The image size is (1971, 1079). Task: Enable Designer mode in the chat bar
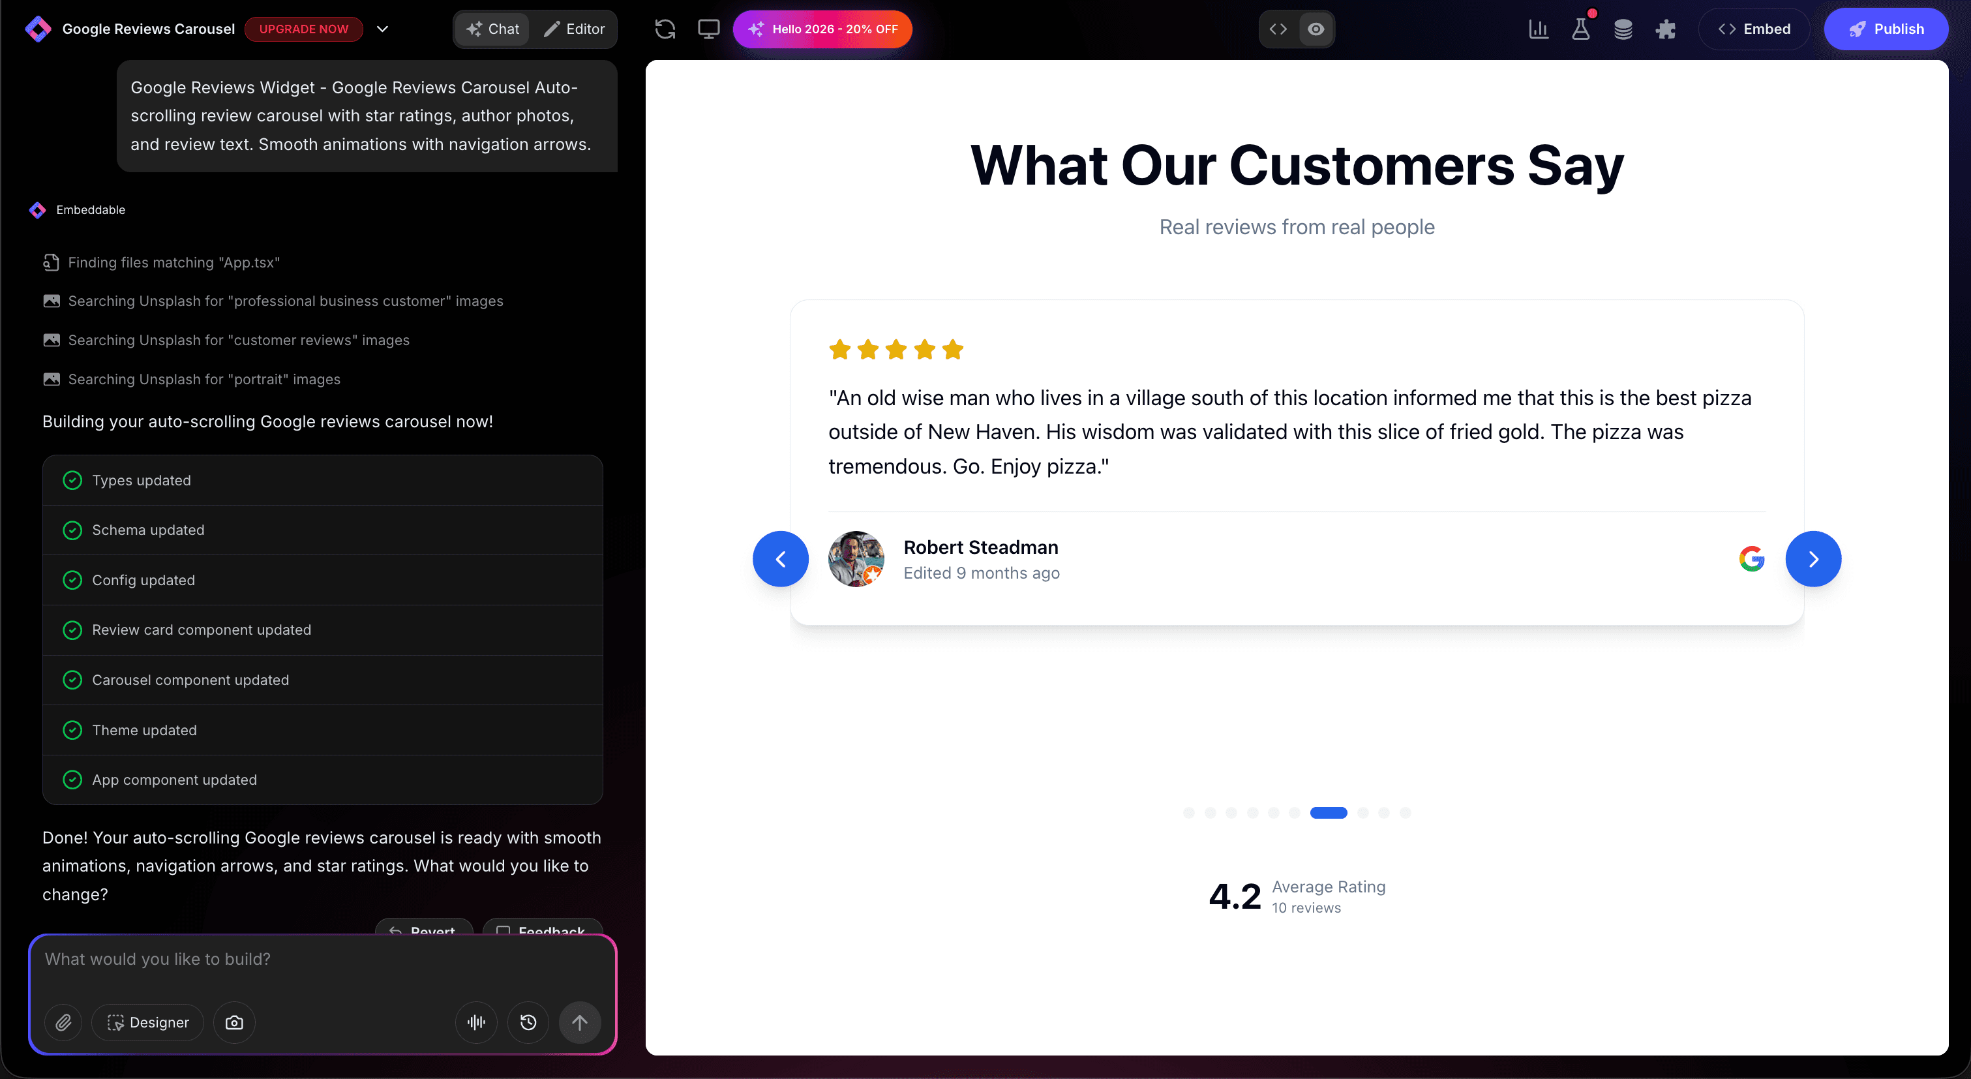click(x=147, y=1022)
